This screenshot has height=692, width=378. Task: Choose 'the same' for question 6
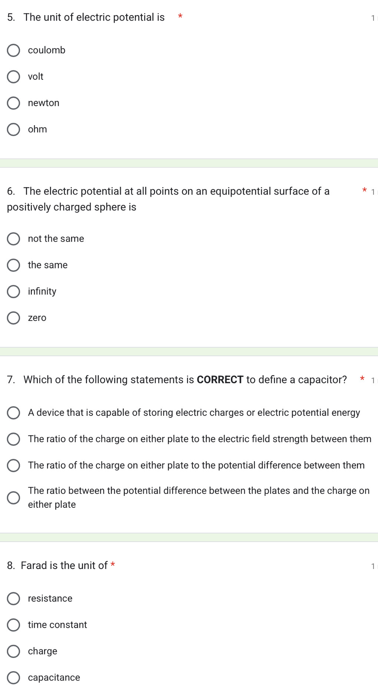(14, 265)
